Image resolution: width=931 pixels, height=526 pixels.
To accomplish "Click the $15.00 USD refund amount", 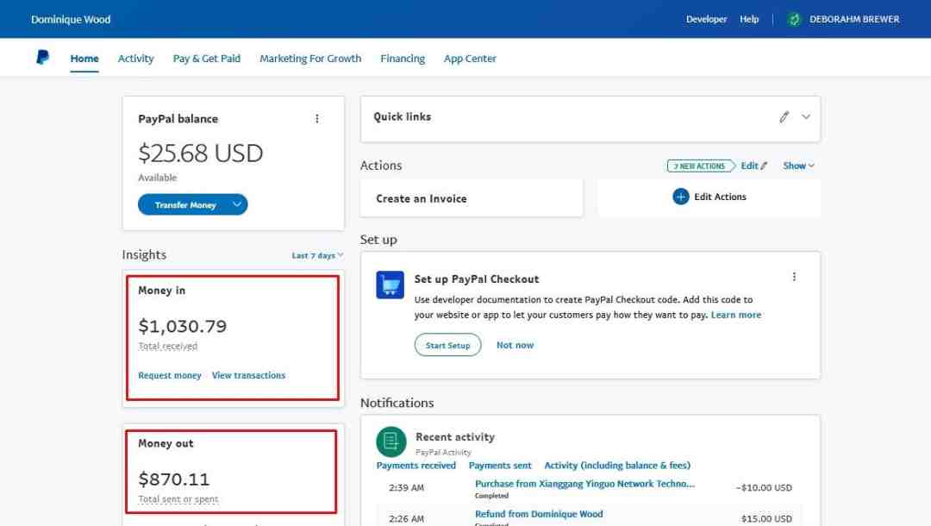I will pos(766,518).
